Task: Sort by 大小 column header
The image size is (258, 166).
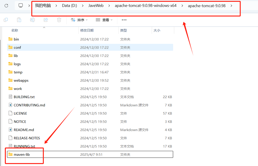Action: 157,30
